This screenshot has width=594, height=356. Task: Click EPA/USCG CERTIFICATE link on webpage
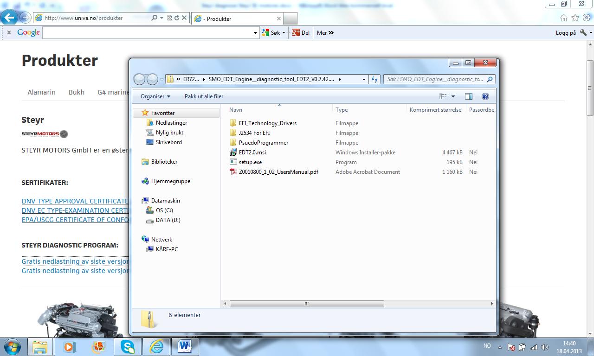(x=75, y=220)
